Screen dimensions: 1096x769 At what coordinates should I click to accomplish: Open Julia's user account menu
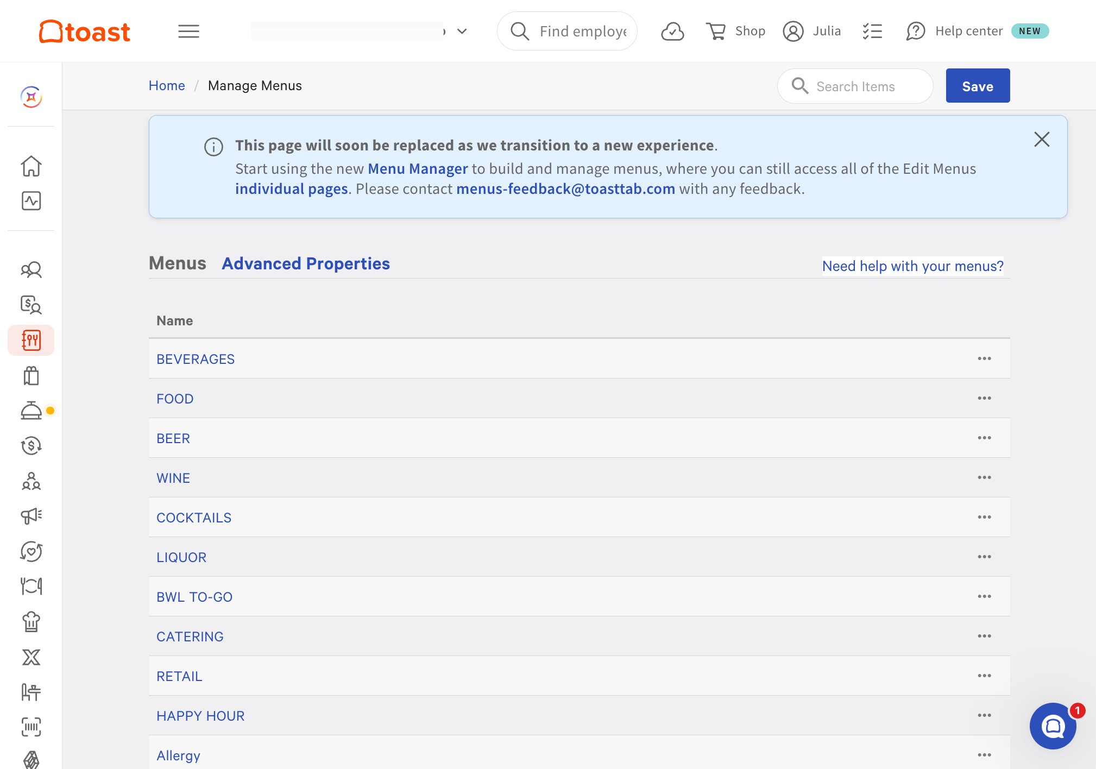[811, 31]
